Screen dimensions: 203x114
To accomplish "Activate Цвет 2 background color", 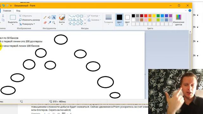I will click(127, 20).
